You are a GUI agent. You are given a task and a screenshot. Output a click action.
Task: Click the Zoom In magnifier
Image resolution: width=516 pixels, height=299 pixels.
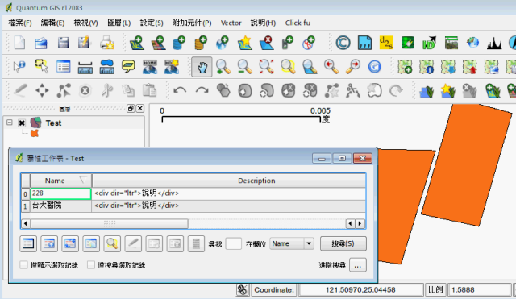point(223,66)
